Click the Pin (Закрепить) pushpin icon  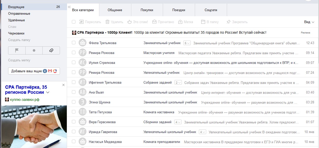click(229, 22)
